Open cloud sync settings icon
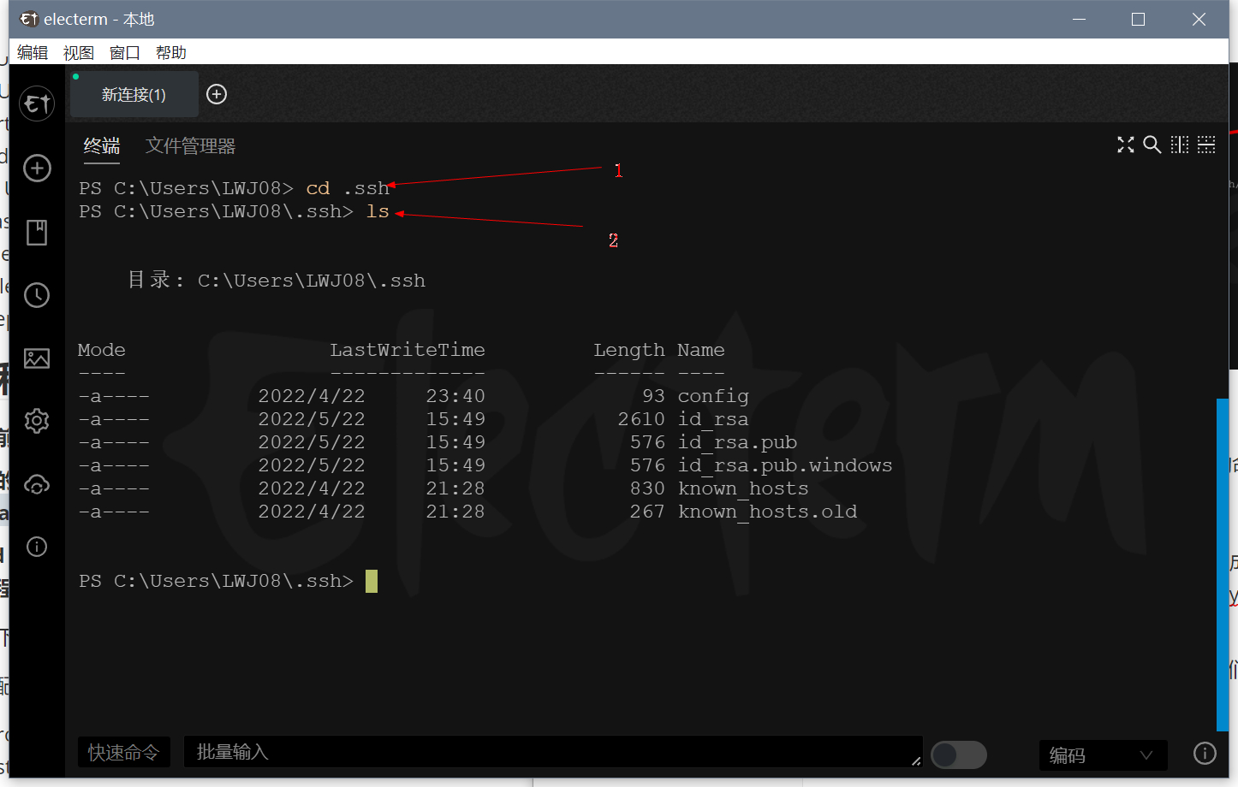 [x=37, y=484]
